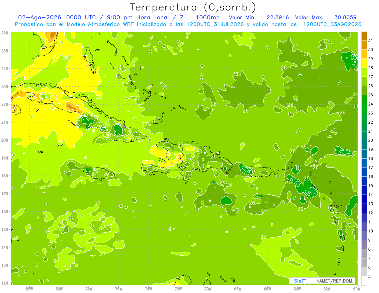Click the map title 'Temperatura (C,somb.)'
Viewport: 379px width, 293px height.
pos(193,7)
